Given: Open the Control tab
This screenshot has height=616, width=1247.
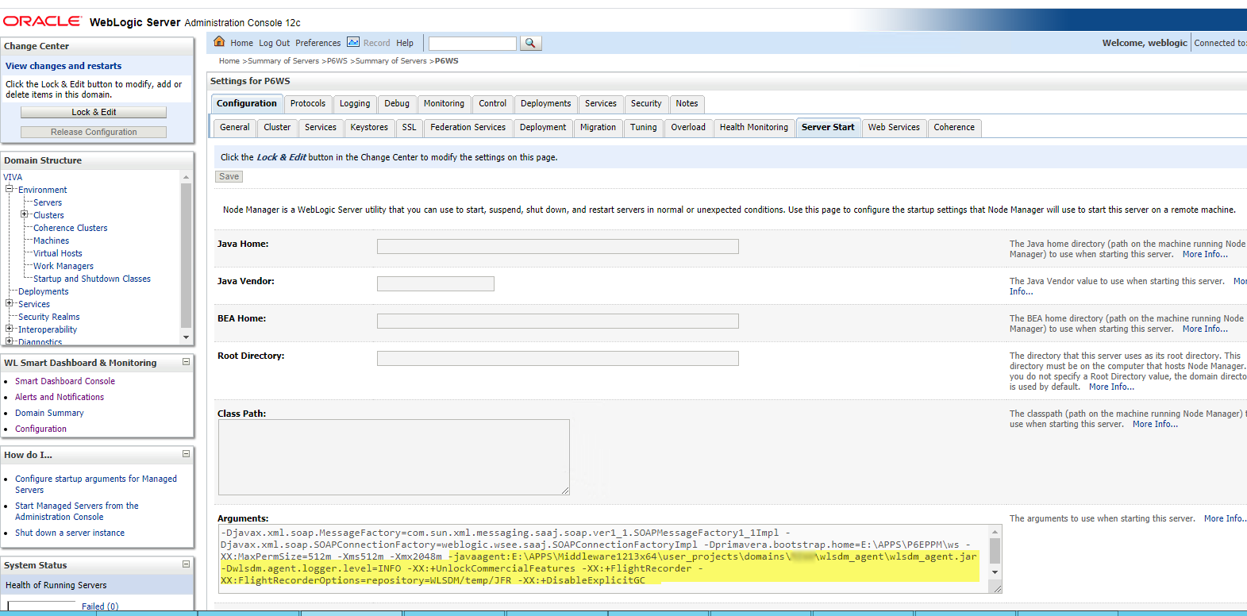Looking at the screenshot, I should (x=492, y=104).
